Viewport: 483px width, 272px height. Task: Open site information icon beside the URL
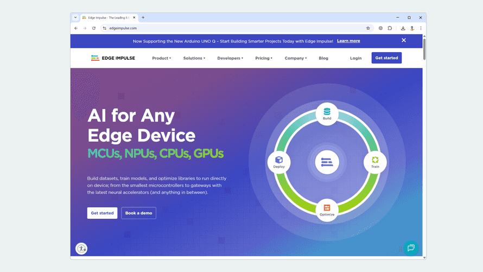105,28
